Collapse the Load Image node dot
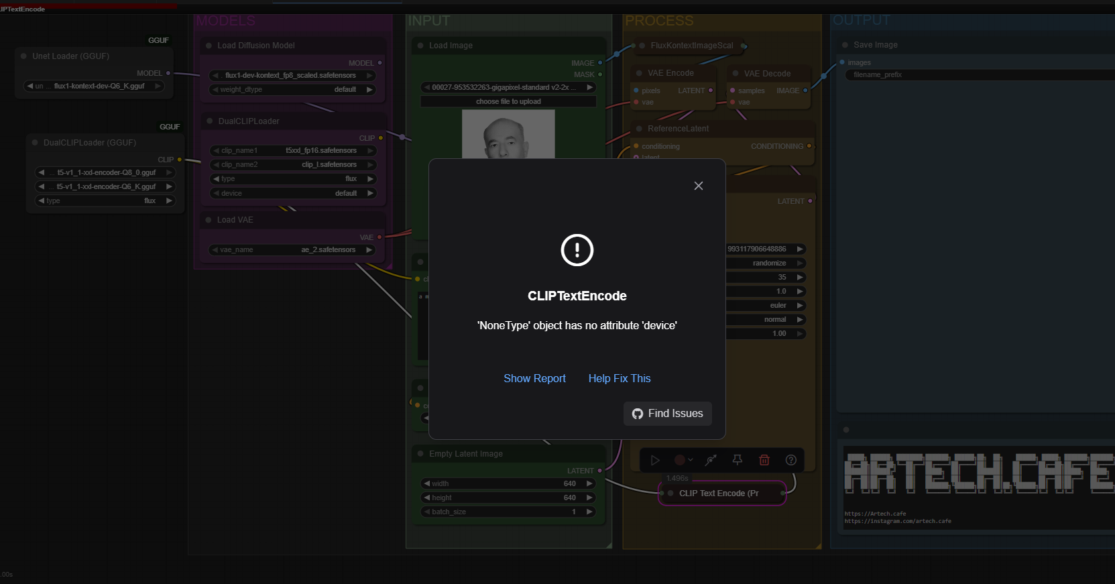This screenshot has height=584, width=1115. (x=421, y=46)
